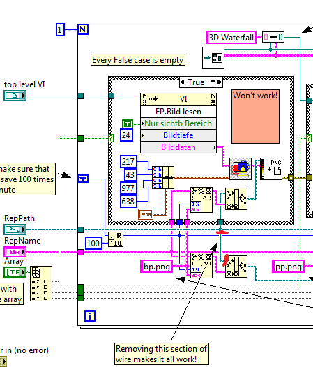Select the Bildtiefe parameter row
This screenshot has width=313, height=367.
point(178,135)
